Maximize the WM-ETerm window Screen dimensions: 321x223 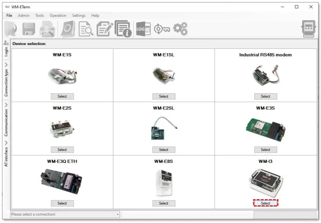pos(296,7)
